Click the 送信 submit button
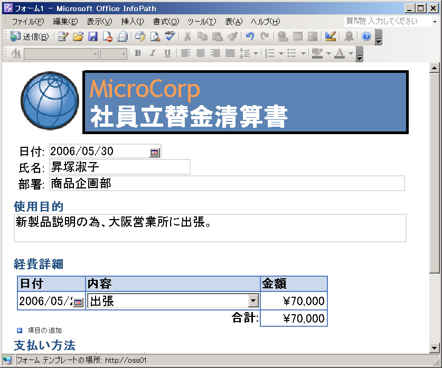This screenshot has height=368, width=442. click(30, 36)
